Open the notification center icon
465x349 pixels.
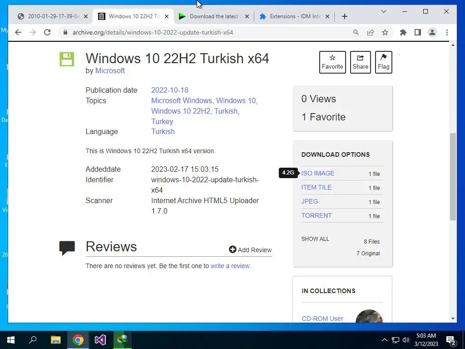[450, 340]
